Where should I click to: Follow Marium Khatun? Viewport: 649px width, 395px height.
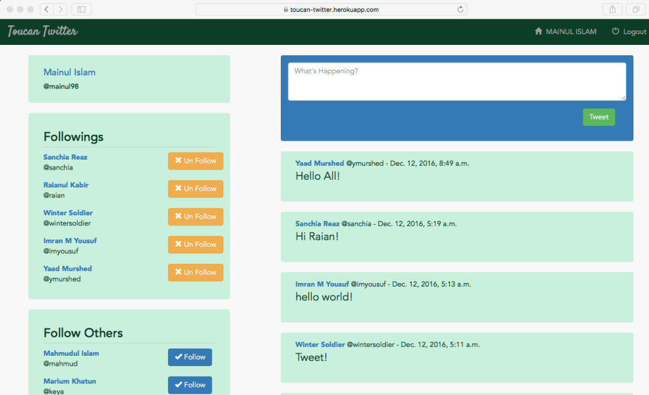(x=190, y=385)
